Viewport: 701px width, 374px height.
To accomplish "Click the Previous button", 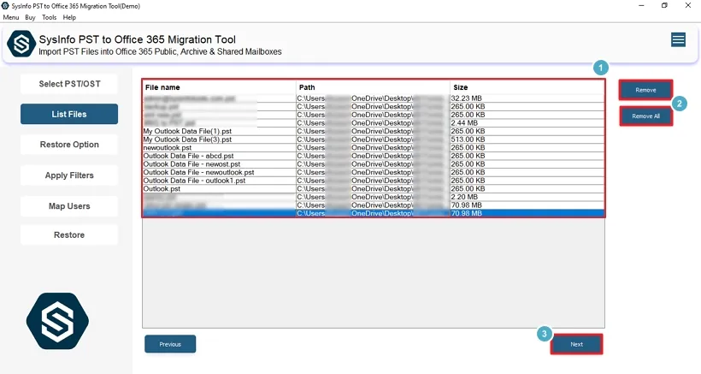I will [170, 344].
